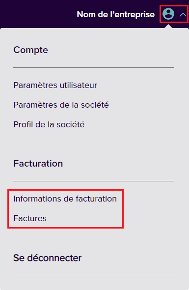The image size is (189, 290).
Task: Select the Nom de l'entreprise label
Action: click(x=116, y=14)
